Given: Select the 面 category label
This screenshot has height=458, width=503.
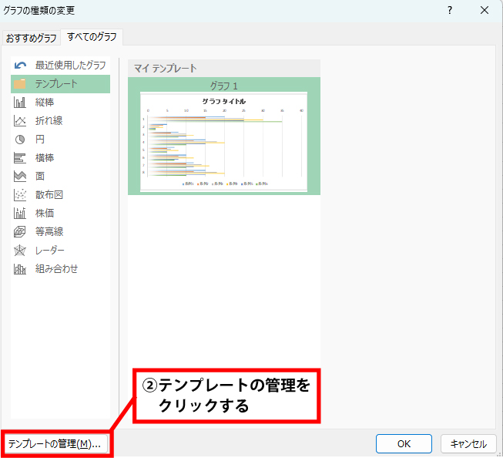Looking at the screenshot, I should click(40, 177).
